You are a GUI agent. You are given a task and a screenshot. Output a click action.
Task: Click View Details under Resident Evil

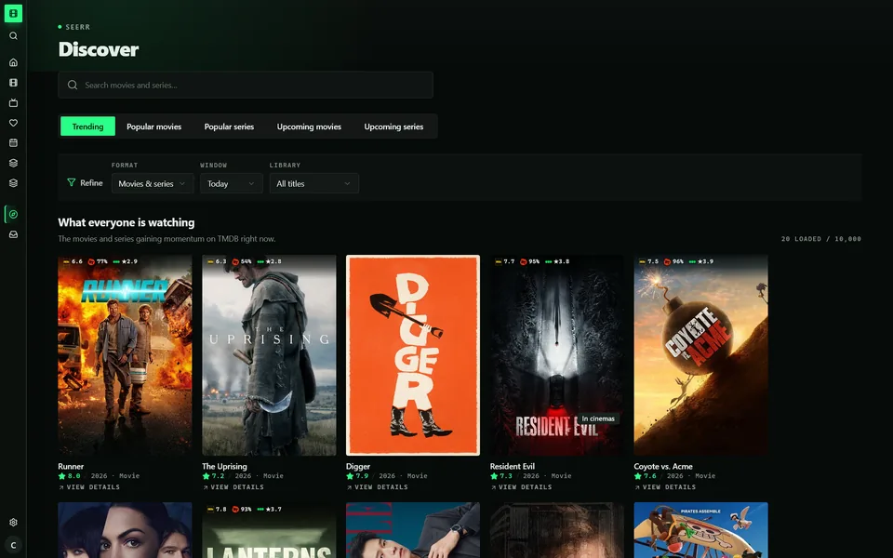pos(522,487)
